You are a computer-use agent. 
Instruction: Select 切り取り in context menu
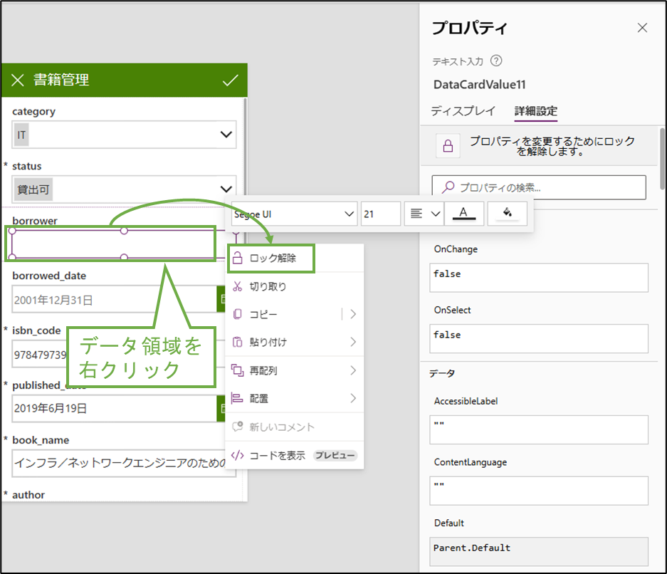295,286
